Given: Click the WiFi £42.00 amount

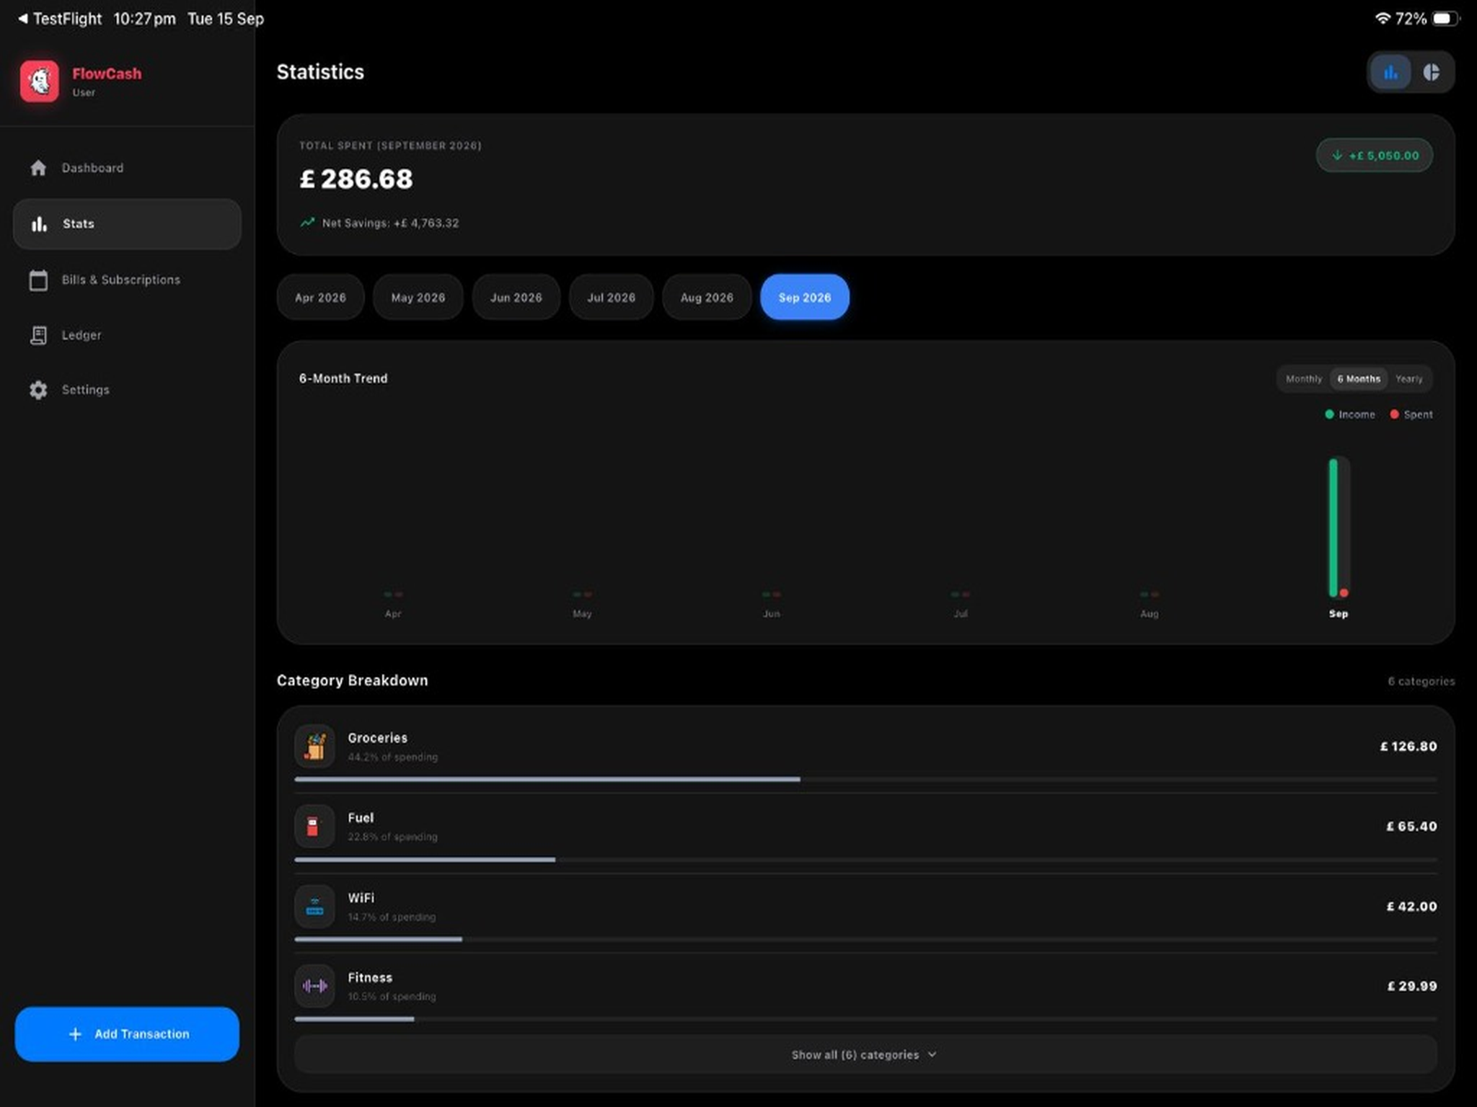Looking at the screenshot, I should click(1411, 906).
